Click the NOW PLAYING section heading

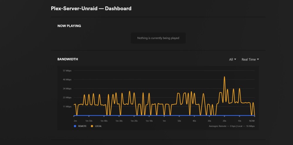(x=69, y=26)
